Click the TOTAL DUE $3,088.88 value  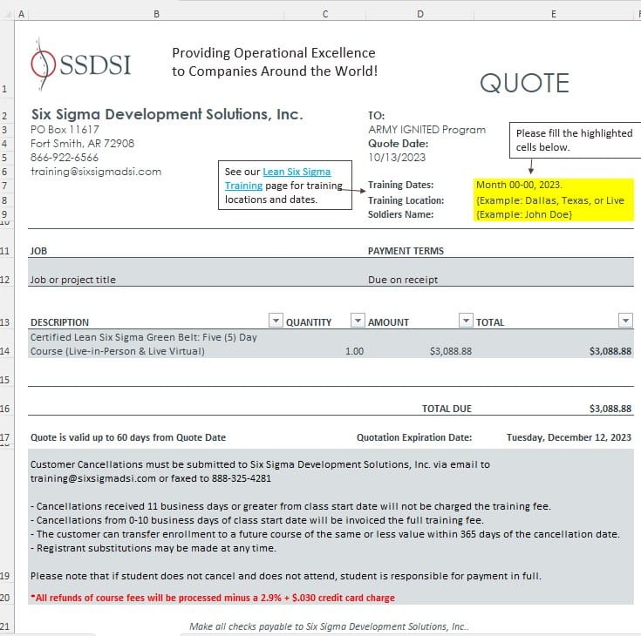pos(610,409)
